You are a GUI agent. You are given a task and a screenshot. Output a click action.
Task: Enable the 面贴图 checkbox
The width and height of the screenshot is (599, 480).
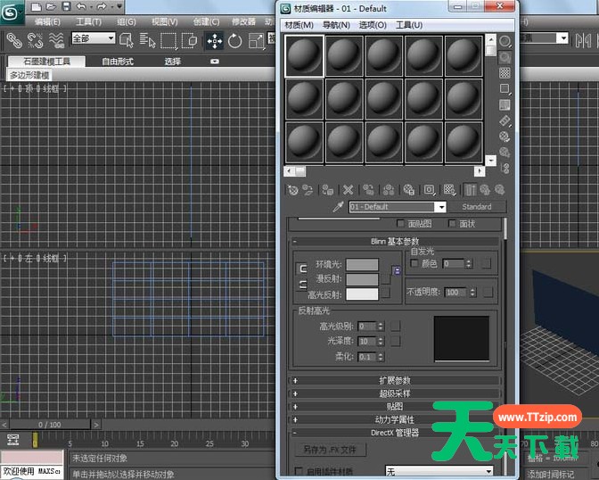coord(400,223)
